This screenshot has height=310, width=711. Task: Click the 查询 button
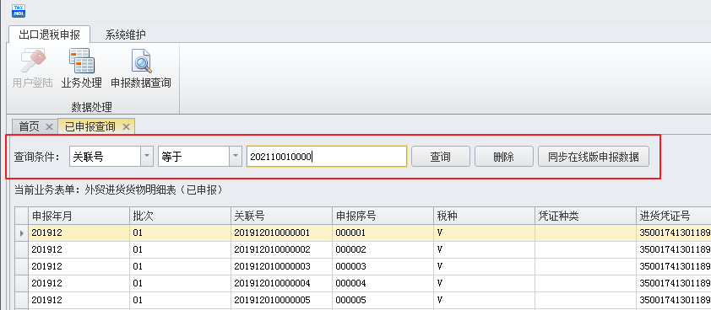(440, 157)
